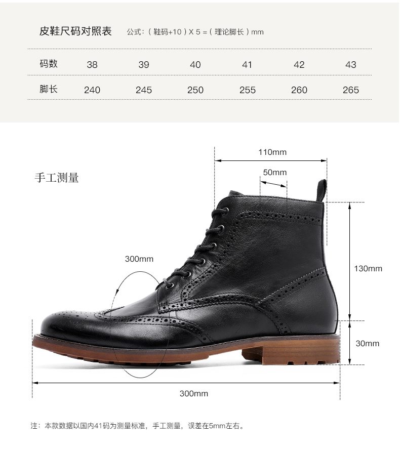Screen dimensions: 400x451
Task: Click the 130mm shaft height label
Action: pyautogui.click(x=368, y=269)
